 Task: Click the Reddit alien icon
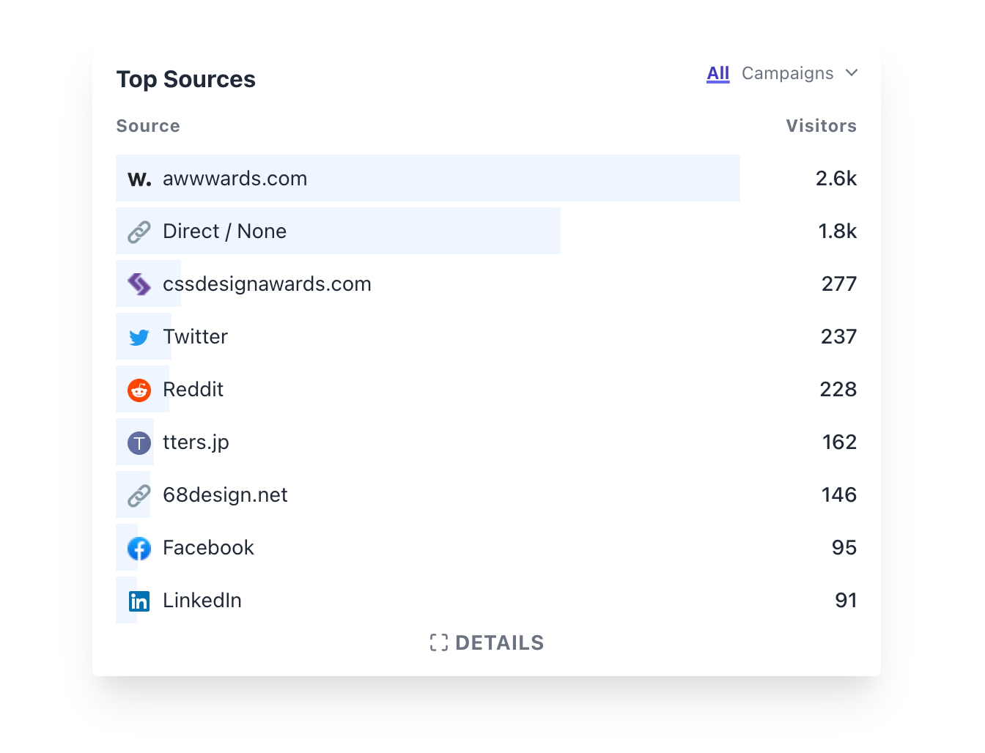(x=139, y=390)
